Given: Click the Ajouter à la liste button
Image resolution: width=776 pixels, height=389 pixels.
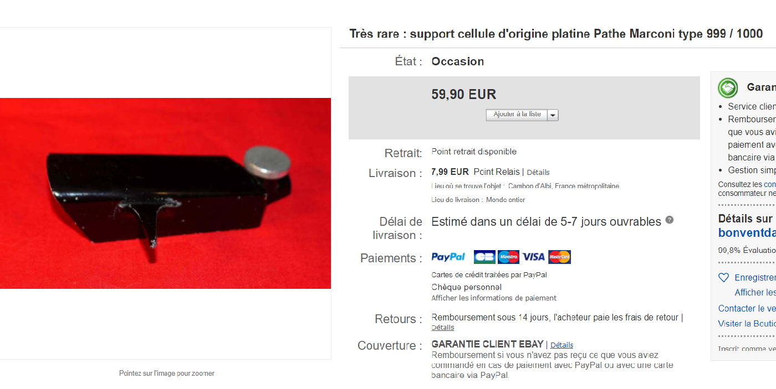Looking at the screenshot, I should point(517,115).
